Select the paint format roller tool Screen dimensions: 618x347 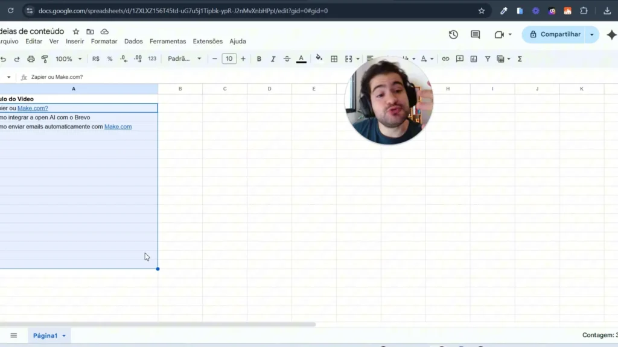pyautogui.click(x=45, y=59)
